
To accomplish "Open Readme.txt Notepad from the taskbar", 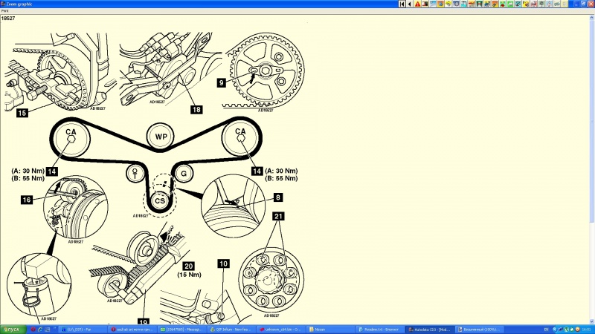I will pyautogui.click(x=378, y=329).
